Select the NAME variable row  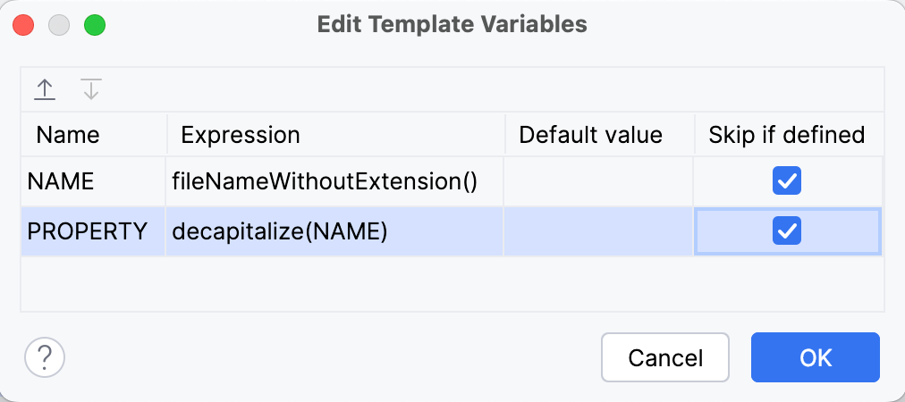(61, 182)
